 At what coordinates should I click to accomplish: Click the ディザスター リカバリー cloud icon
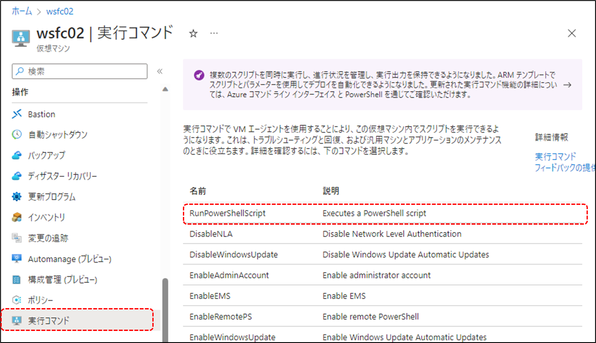click(x=17, y=176)
